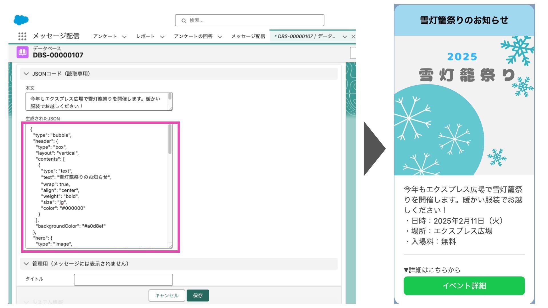Click the Salesforce cloud logo
The height and width of the screenshot is (308, 548).
[21, 20]
